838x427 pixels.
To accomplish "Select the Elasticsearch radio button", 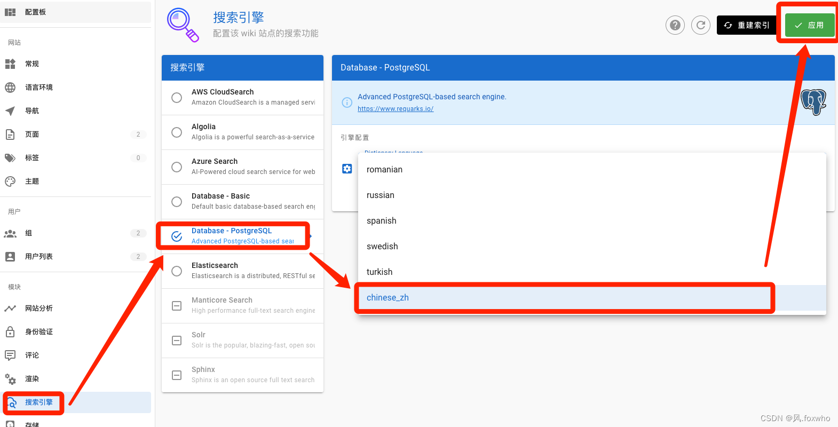I will pyautogui.click(x=177, y=271).
